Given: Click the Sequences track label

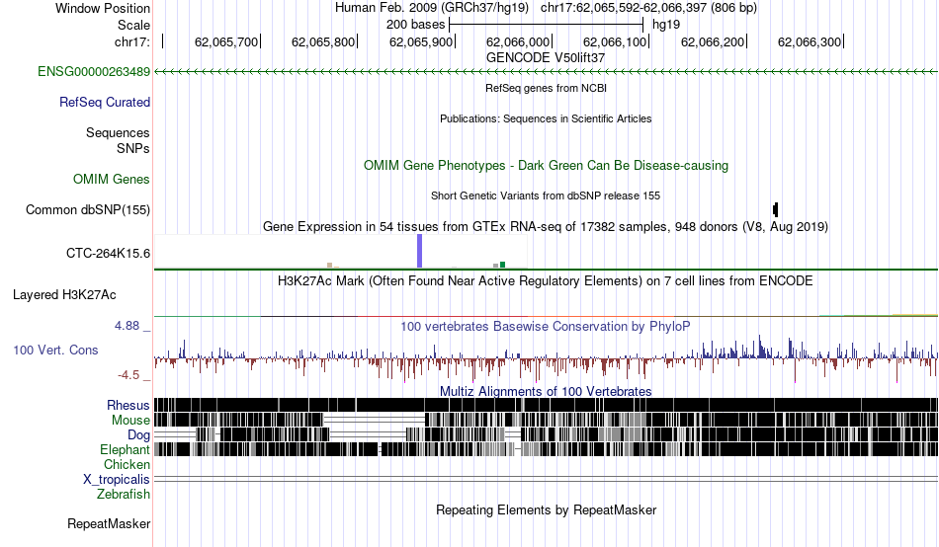Looking at the screenshot, I should pyautogui.click(x=118, y=133).
